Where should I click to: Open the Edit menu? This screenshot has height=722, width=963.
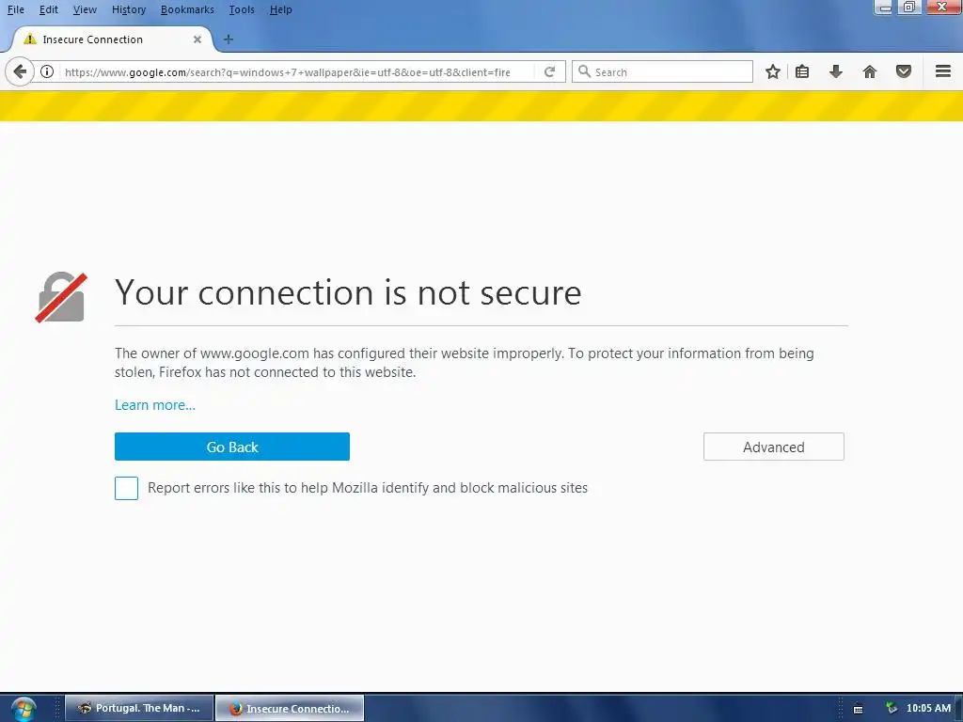pyautogui.click(x=49, y=9)
